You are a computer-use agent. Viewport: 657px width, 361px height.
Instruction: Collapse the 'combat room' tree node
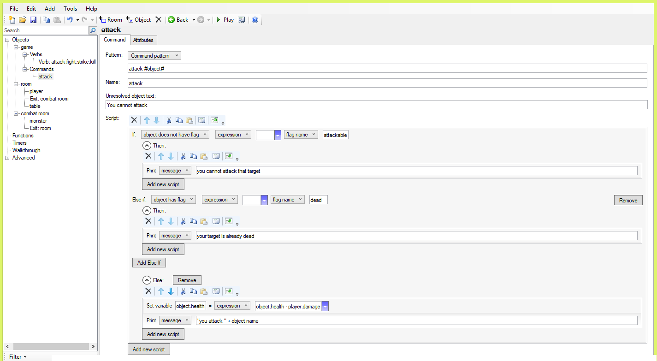pos(16,113)
